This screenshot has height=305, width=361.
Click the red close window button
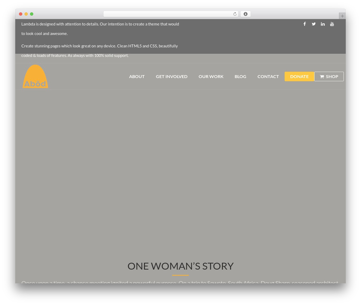tap(21, 14)
